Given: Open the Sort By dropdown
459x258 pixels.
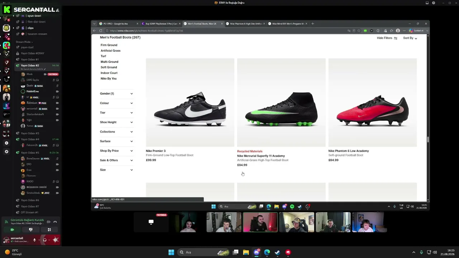Looking at the screenshot, I should [410, 38].
